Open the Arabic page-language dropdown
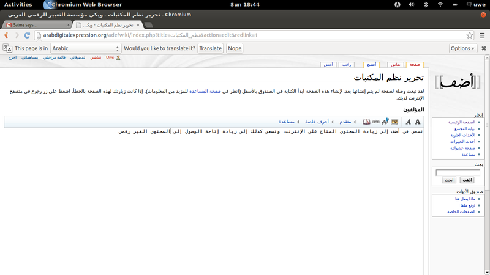The image size is (490, 275). [x=86, y=48]
